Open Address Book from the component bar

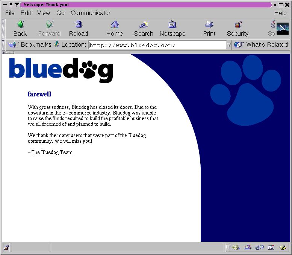[x=271, y=248]
